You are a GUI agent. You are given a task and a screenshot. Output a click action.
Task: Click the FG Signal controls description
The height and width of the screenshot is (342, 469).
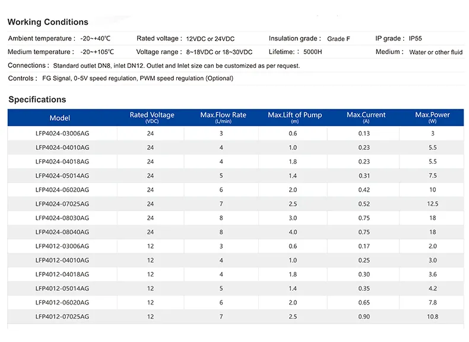pos(138,79)
